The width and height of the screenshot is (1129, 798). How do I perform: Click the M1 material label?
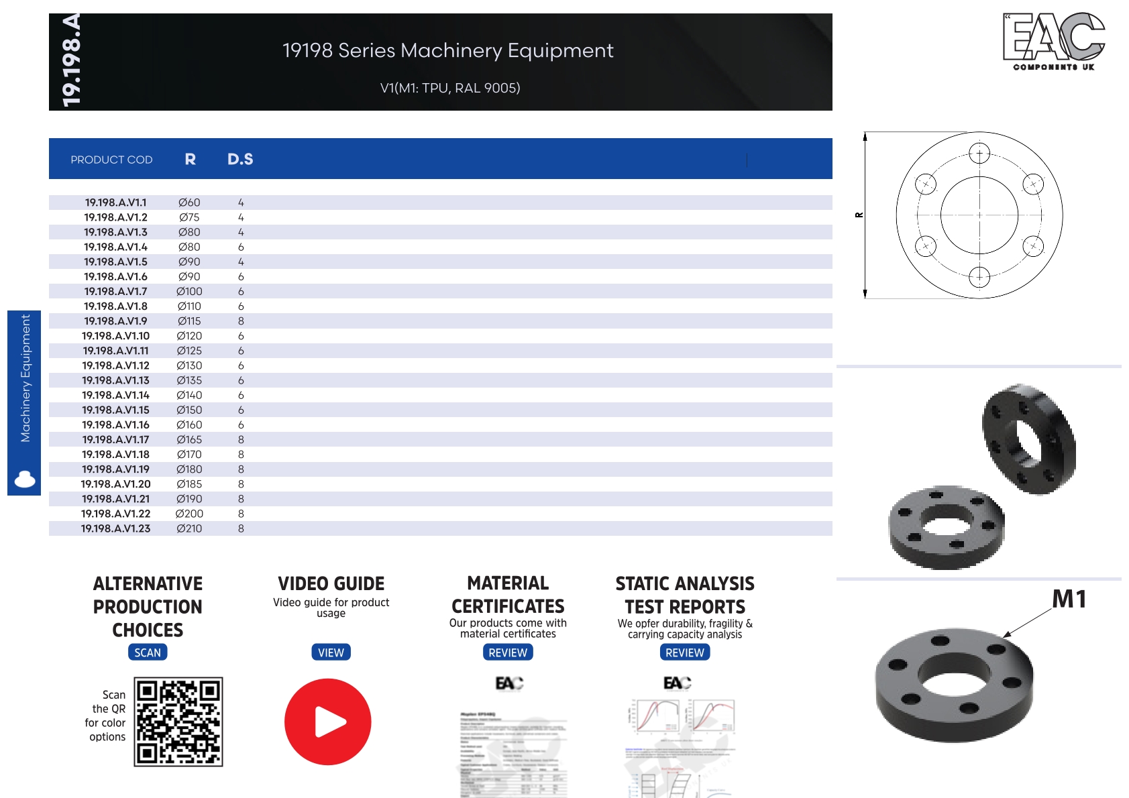(1069, 599)
